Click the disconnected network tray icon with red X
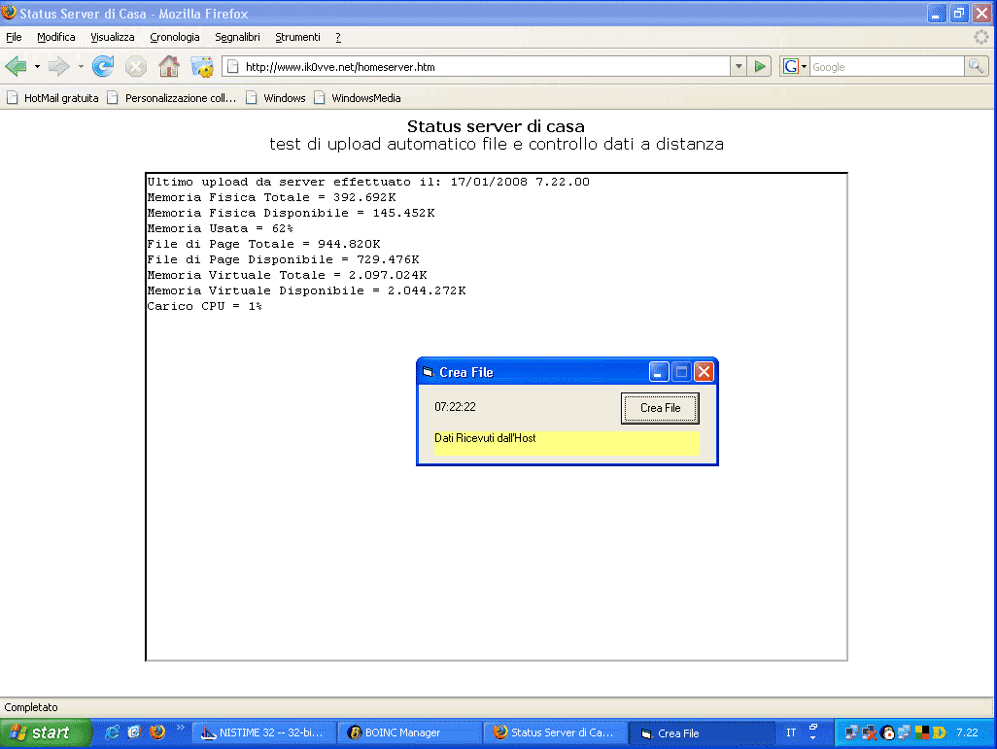Viewport: 997px width, 749px height. pyautogui.click(x=869, y=733)
